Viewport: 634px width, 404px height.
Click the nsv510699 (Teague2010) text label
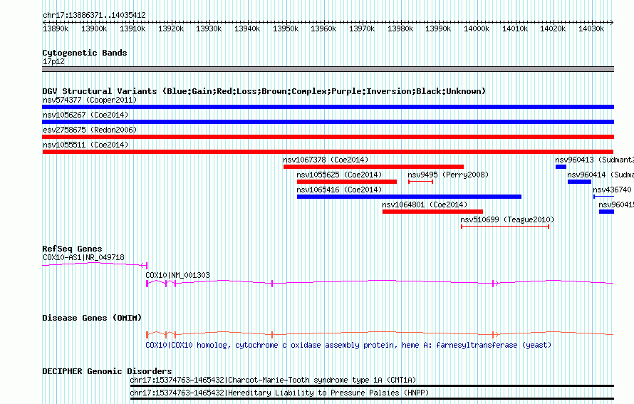click(507, 219)
